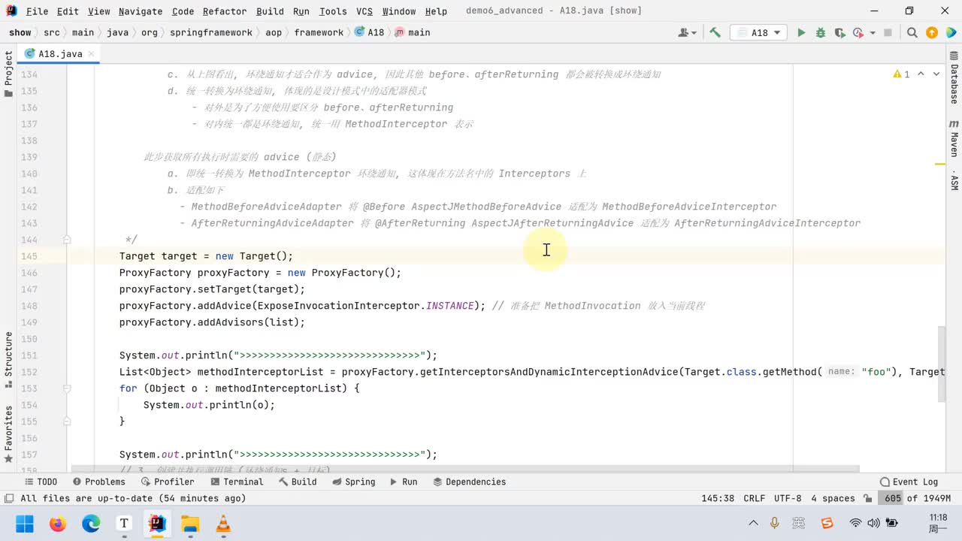The image size is (962, 541).
Task: Open the Refactor menu
Action: click(x=225, y=11)
